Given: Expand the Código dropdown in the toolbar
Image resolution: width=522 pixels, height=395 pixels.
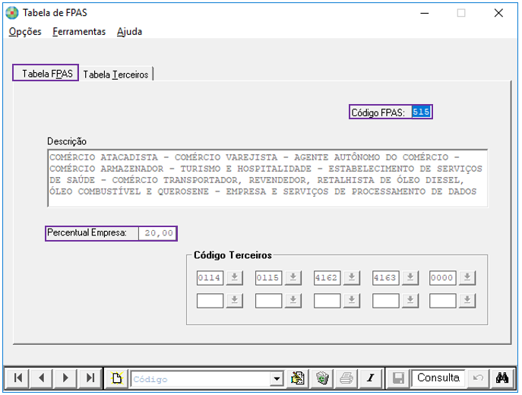Looking at the screenshot, I should click(x=277, y=379).
